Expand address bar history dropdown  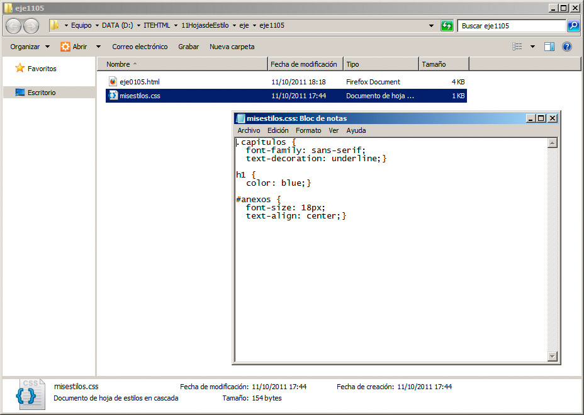431,26
